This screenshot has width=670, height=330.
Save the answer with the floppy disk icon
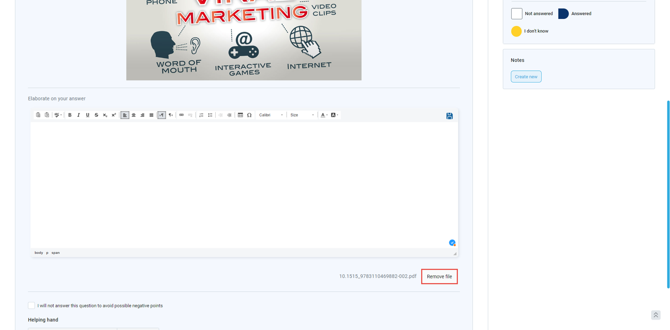[x=449, y=116]
